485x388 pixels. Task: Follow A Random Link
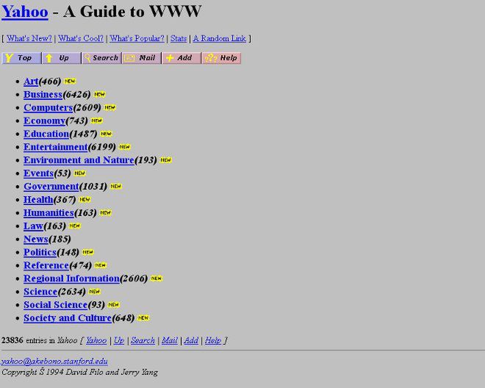pos(219,38)
